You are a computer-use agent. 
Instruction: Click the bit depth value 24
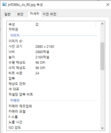click(x=37, y=73)
